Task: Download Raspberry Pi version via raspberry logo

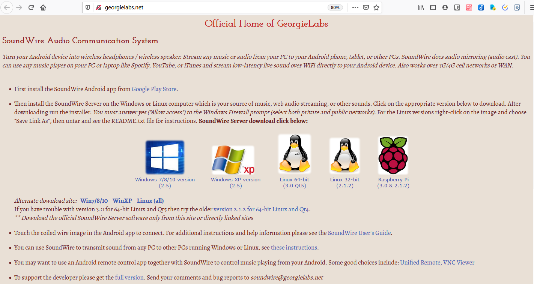Action: (x=393, y=155)
